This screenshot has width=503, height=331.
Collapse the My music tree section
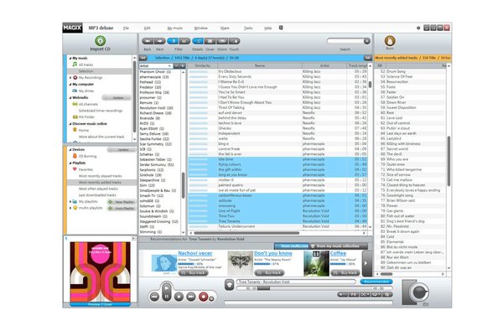click(x=70, y=58)
